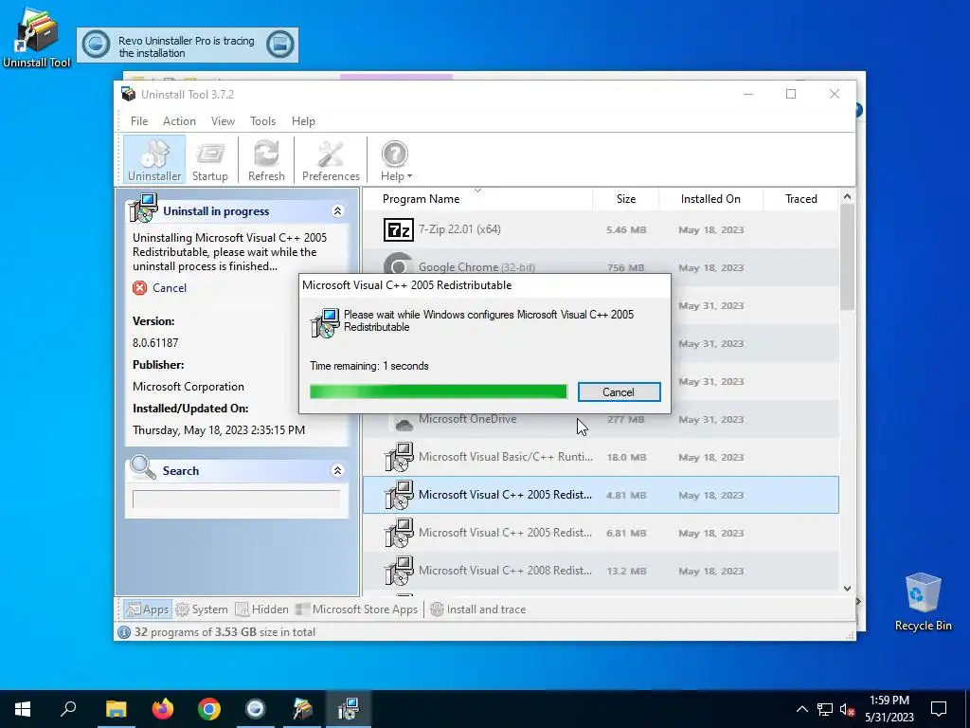The height and width of the screenshot is (728, 970).
Task: Open the File menu
Action: pyautogui.click(x=139, y=121)
